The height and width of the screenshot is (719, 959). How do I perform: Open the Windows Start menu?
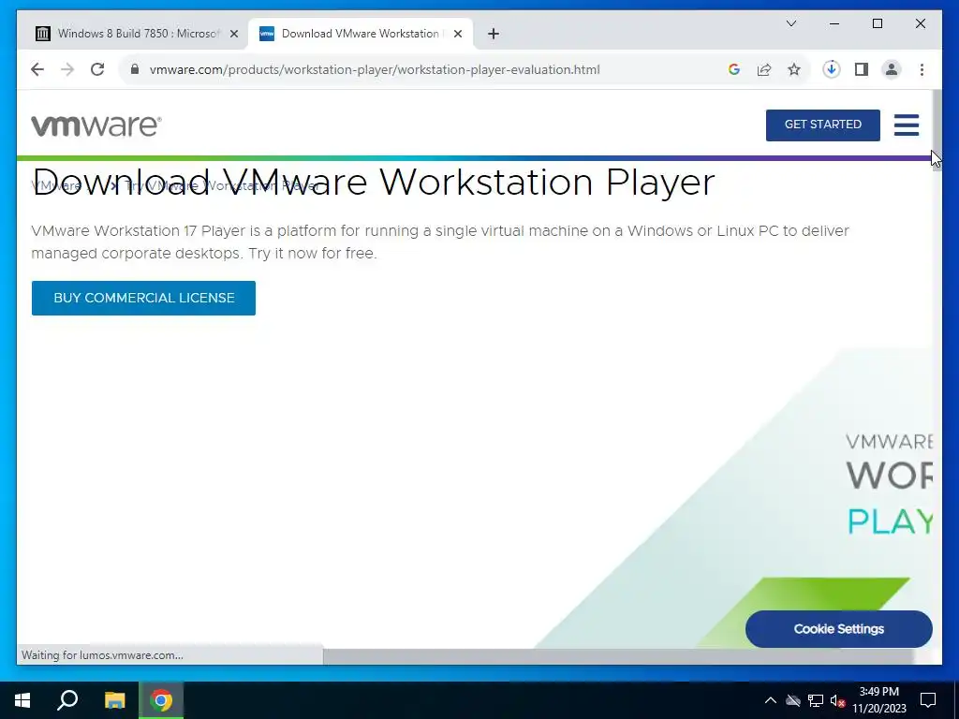point(22,700)
